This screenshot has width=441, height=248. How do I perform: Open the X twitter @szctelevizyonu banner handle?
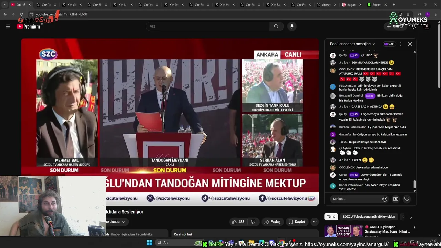pyautogui.click(x=168, y=198)
